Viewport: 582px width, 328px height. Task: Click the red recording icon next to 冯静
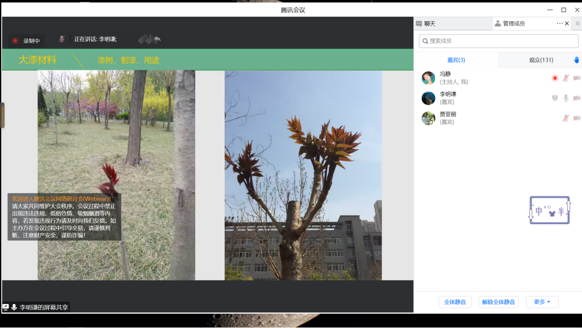(555, 78)
